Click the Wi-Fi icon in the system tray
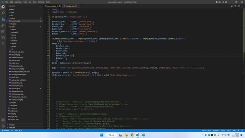 [x=222, y=135]
